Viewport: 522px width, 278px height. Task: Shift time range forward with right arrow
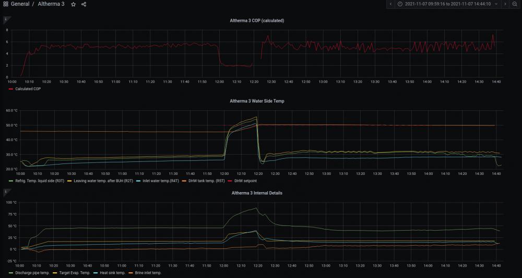pyautogui.click(x=505, y=4)
